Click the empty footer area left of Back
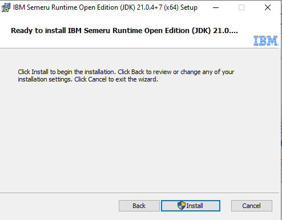 [59, 206]
